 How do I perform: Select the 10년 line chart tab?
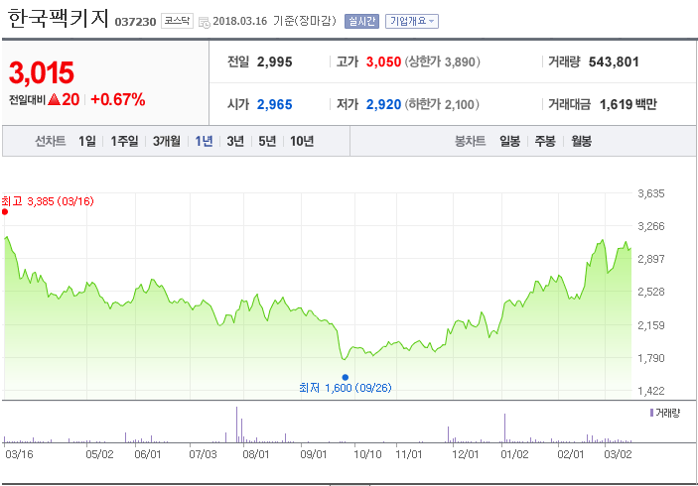pos(302,141)
